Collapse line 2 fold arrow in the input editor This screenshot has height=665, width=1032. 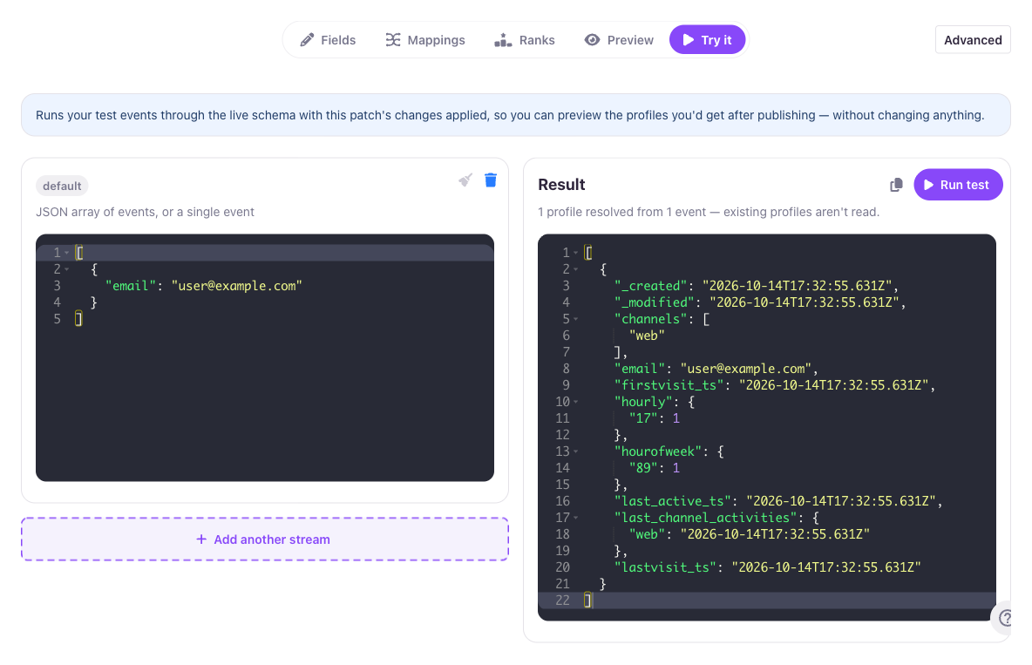(x=66, y=269)
